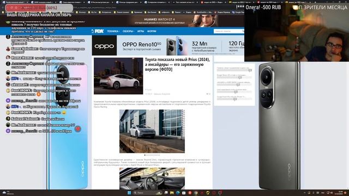Expand the ТЕХНИКА menu
The image size is (349, 196).
[x=113, y=32]
